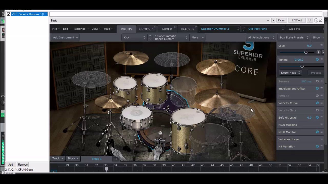This screenshot has height=184, width=328.
Task: Open the Level section options menu icon
Action: (322, 45)
